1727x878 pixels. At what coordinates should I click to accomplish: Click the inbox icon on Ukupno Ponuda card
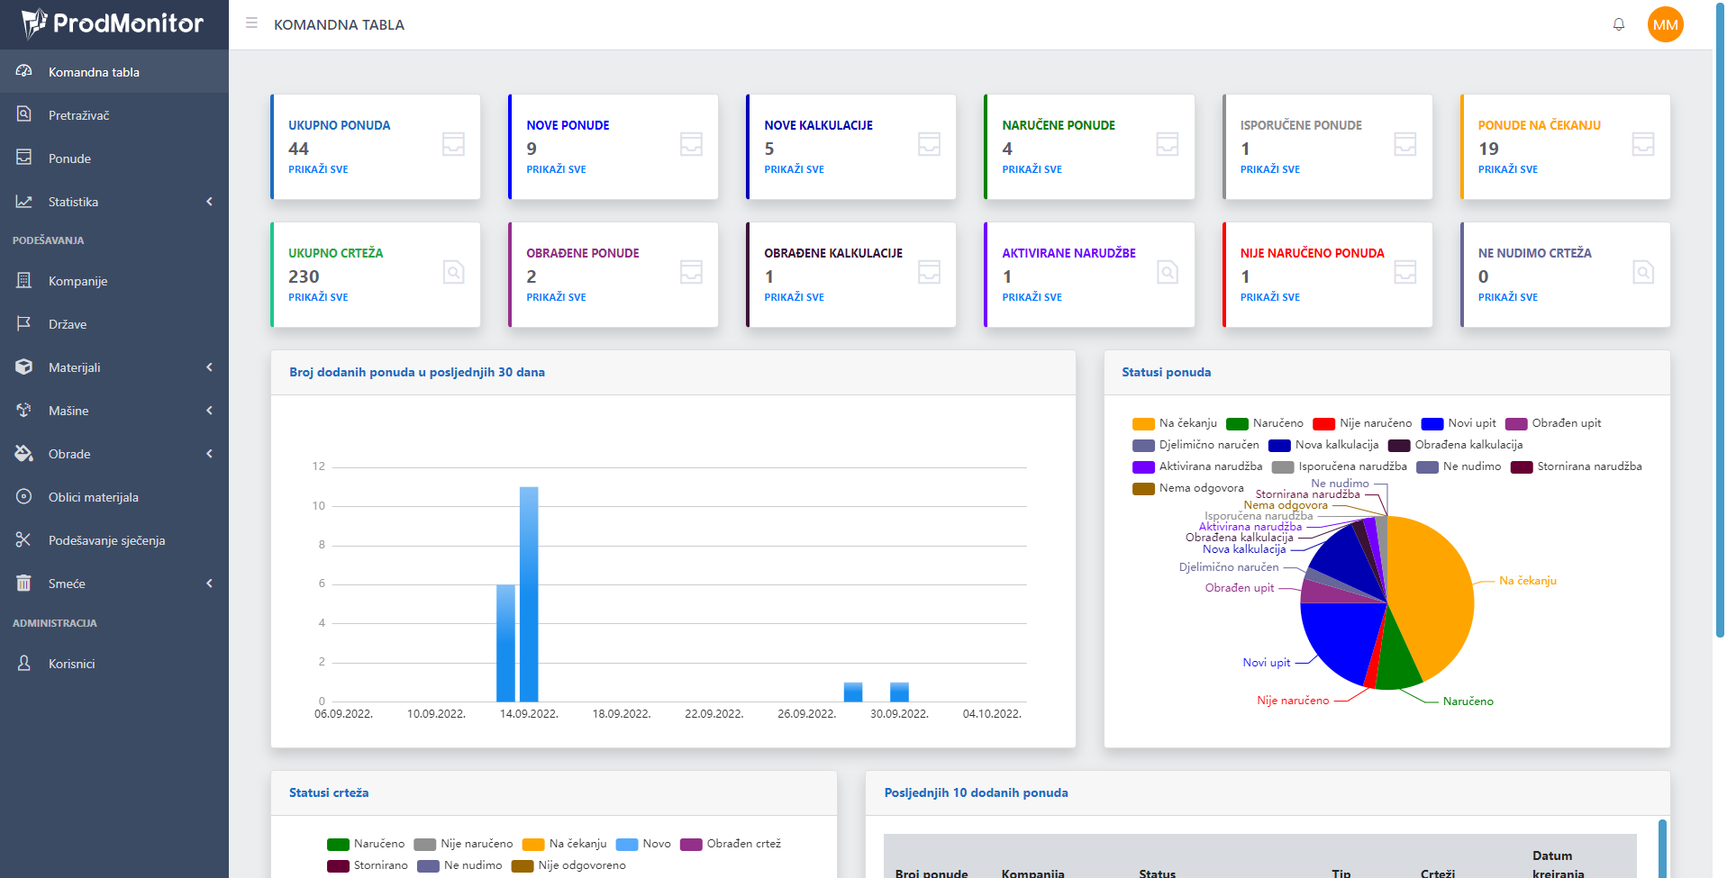click(453, 144)
